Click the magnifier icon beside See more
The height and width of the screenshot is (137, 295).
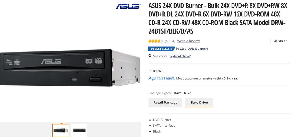coord(150,56)
